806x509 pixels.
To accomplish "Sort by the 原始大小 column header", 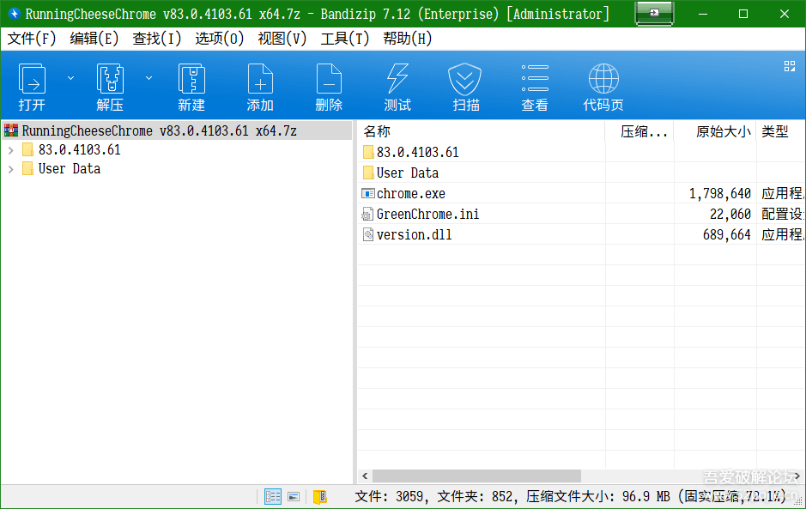I will (x=715, y=131).
